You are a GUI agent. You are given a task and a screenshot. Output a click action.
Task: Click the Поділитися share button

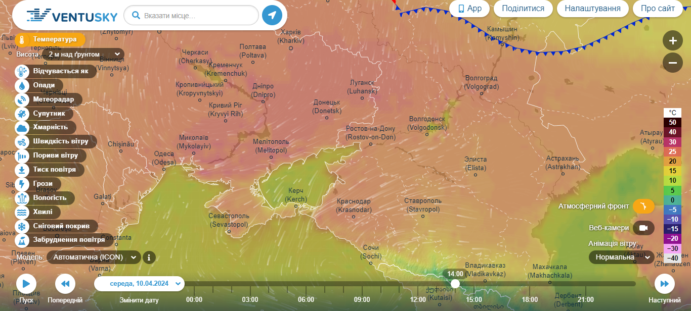point(523,9)
